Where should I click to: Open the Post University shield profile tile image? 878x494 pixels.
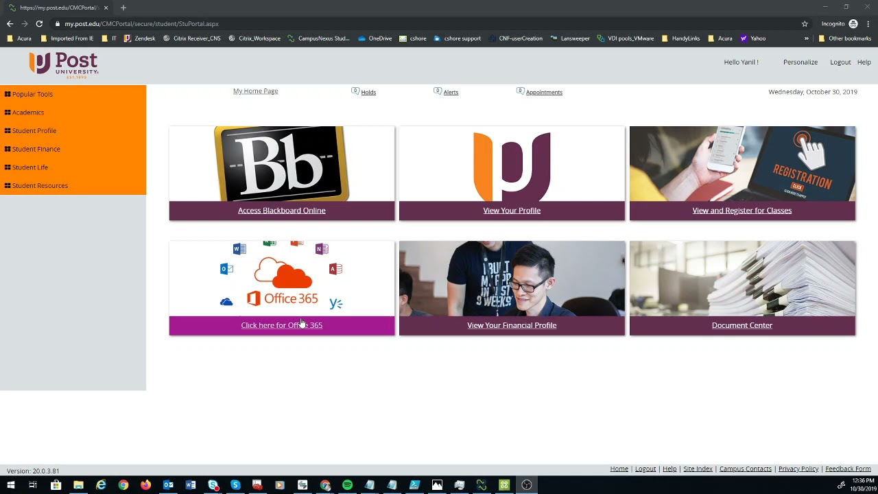[512, 163]
